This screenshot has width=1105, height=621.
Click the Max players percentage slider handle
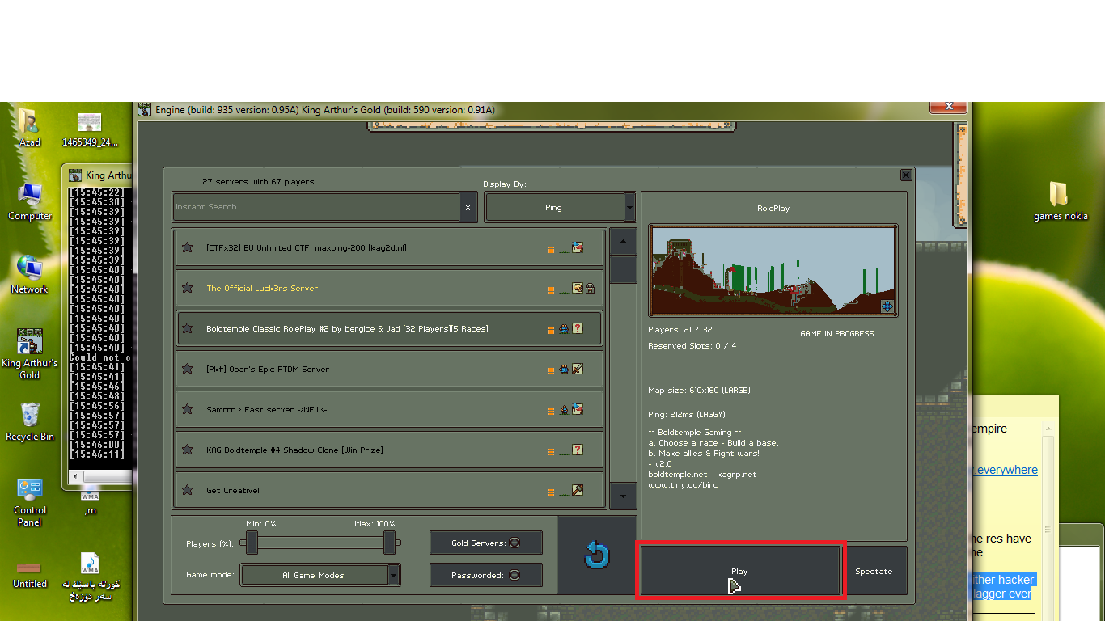(389, 543)
